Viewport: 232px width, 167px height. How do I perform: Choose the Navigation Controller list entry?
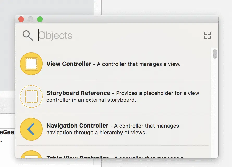pos(113,129)
